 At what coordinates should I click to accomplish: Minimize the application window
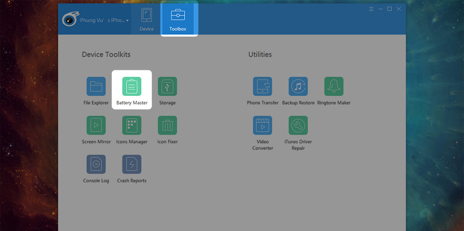click(x=380, y=9)
